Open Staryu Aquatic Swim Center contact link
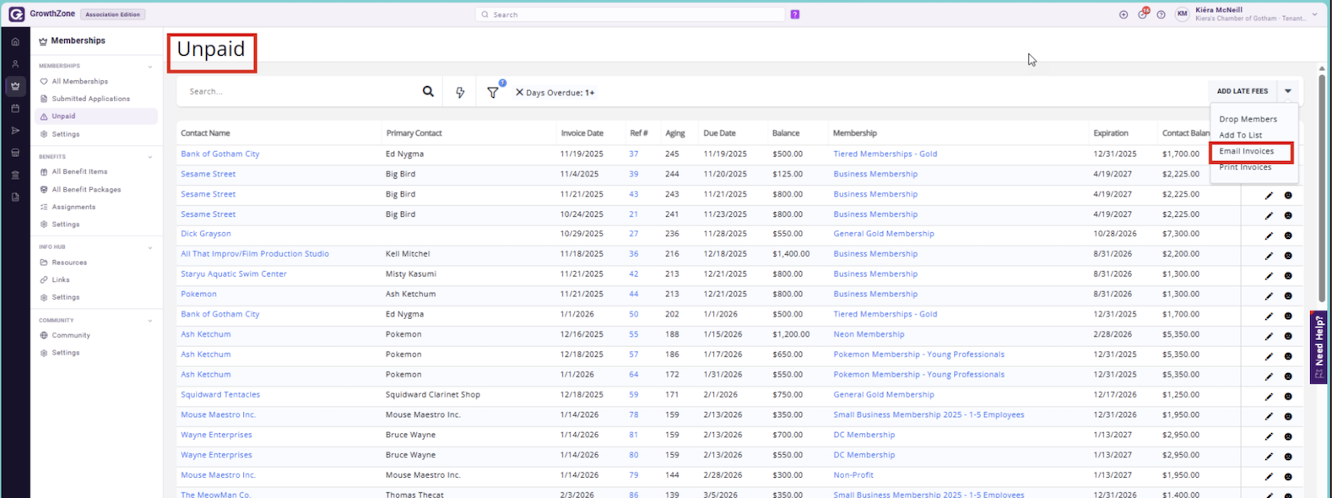The image size is (1332, 498). pos(234,273)
